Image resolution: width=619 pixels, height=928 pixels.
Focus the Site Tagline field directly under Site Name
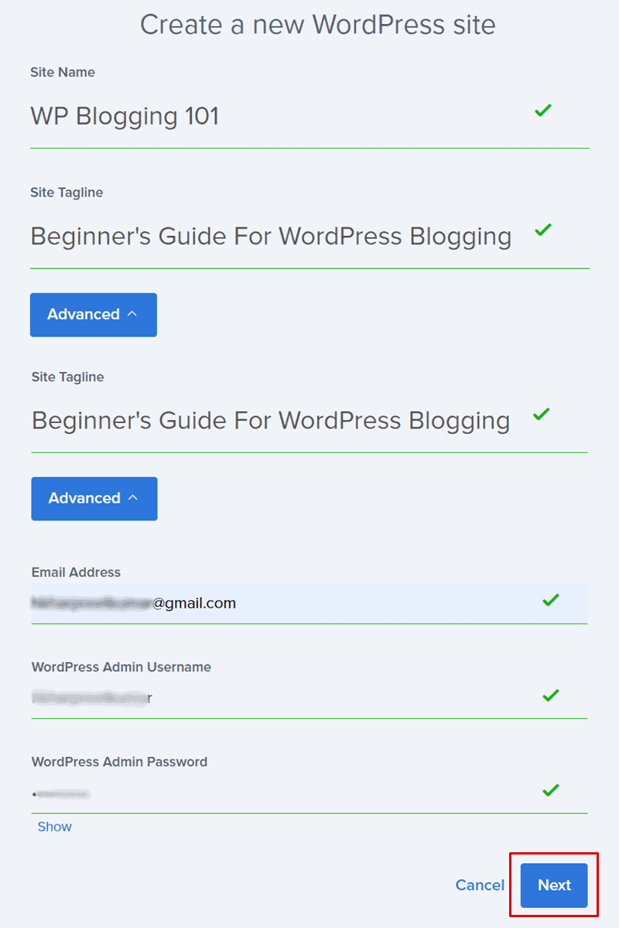[x=309, y=237]
